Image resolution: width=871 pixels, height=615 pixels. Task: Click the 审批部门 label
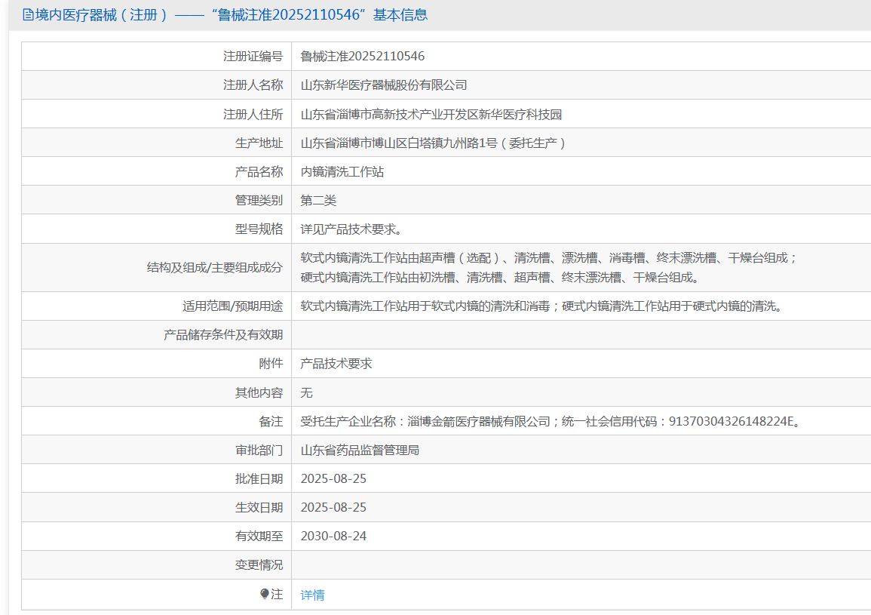259,450
